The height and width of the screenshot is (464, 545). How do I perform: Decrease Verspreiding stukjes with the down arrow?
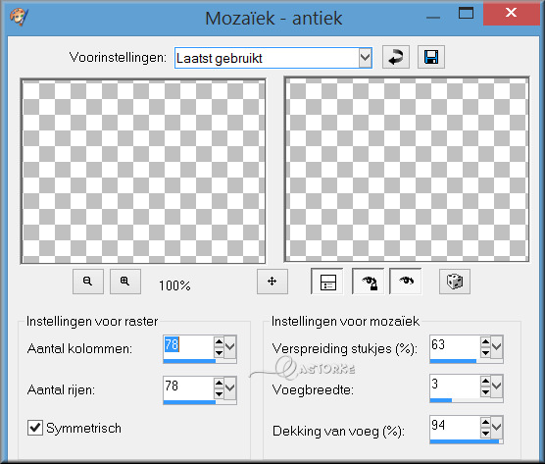point(485,353)
